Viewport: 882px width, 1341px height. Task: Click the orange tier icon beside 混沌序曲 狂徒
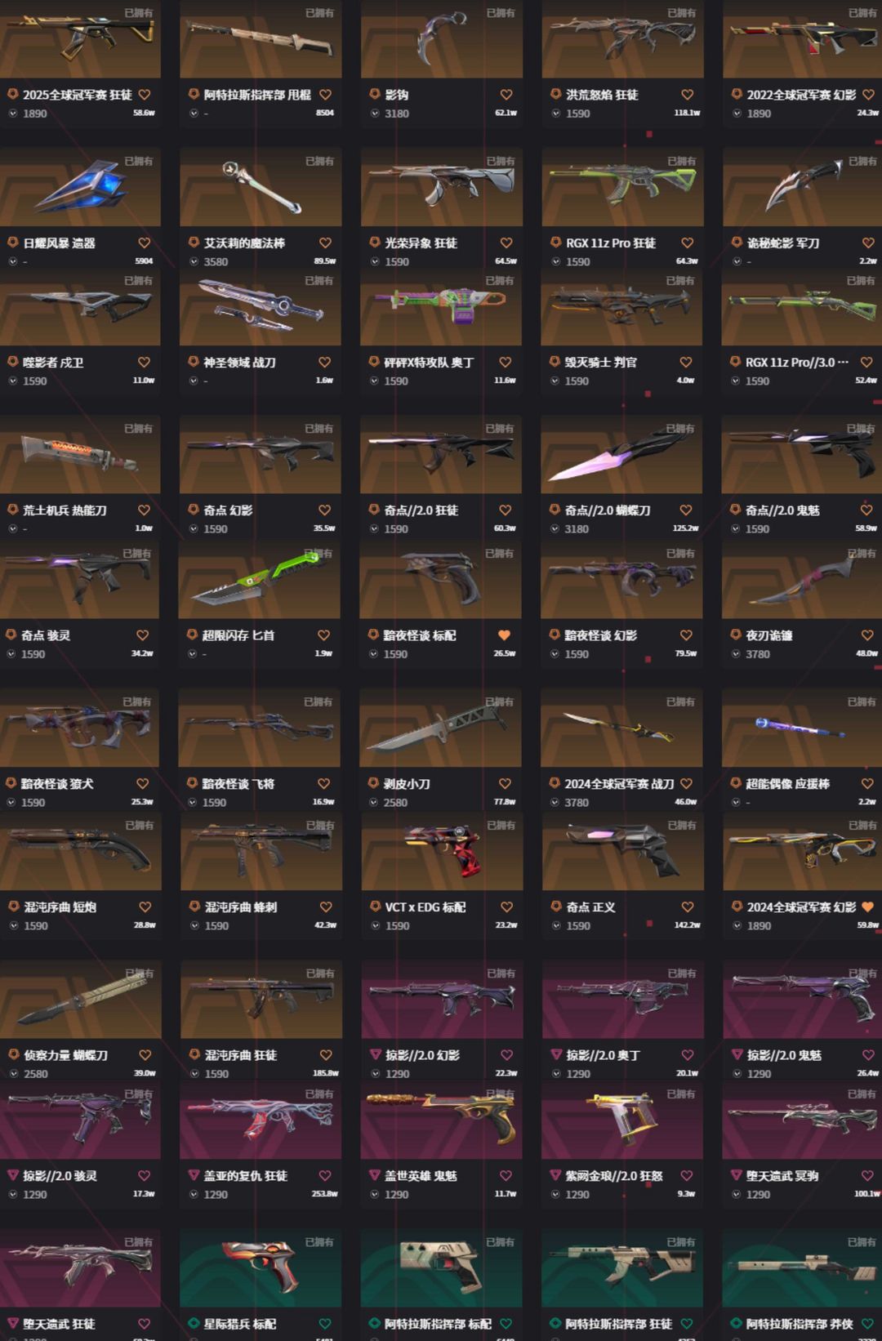click(x=194, y=1055)
